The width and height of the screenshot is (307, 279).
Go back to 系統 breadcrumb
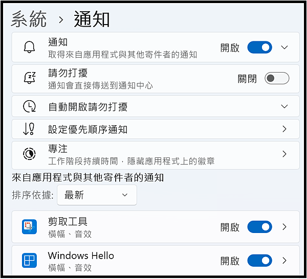pos(29,19)
